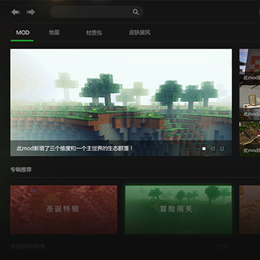Screen dimensions: 260x260
Task: Select the third carousel indicator dot
Action: click(222, 149)
